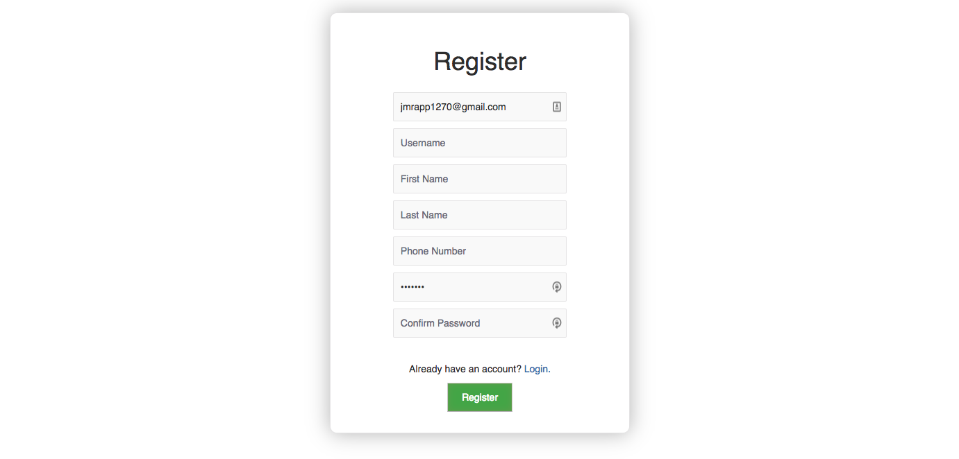Open password manager icon in password field
Image resolution: width=959 pixels, height=459 pixels.
click(x=556, y=287)
